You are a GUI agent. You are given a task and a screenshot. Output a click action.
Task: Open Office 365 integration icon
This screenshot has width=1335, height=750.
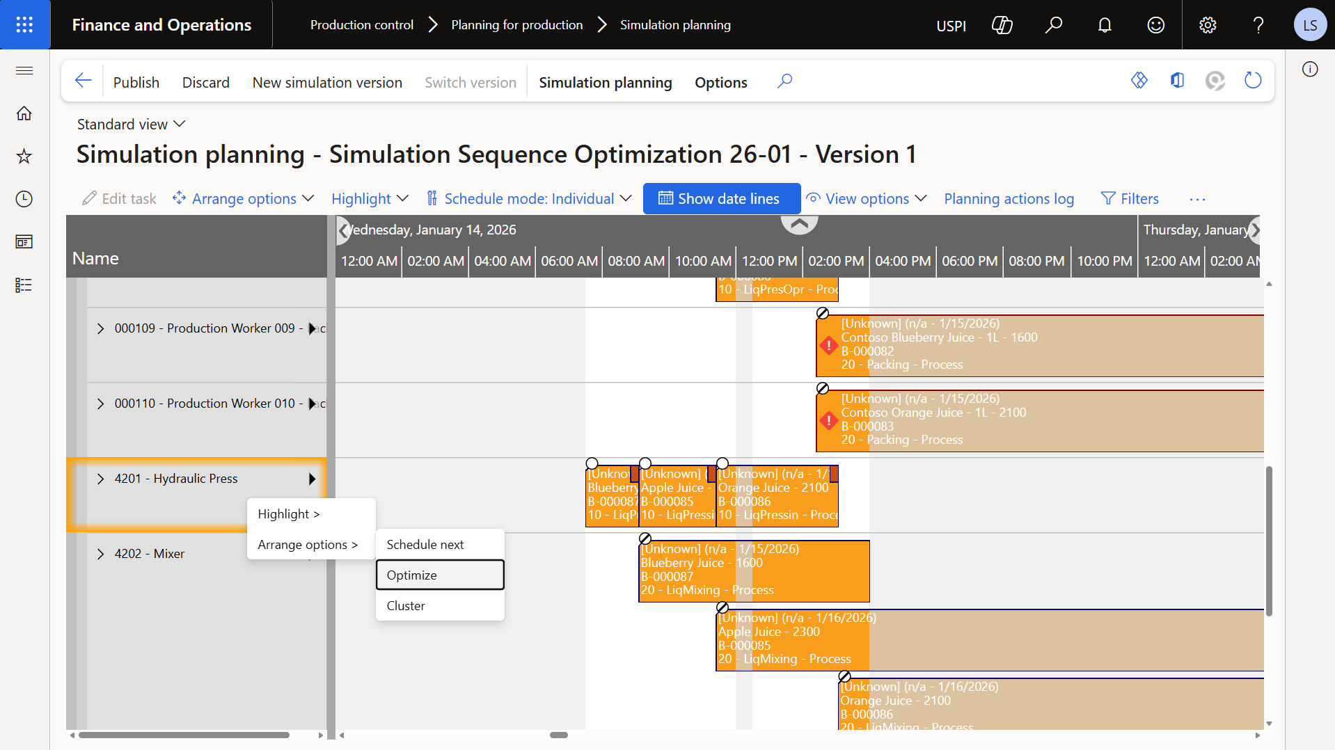click(1177, 80)
